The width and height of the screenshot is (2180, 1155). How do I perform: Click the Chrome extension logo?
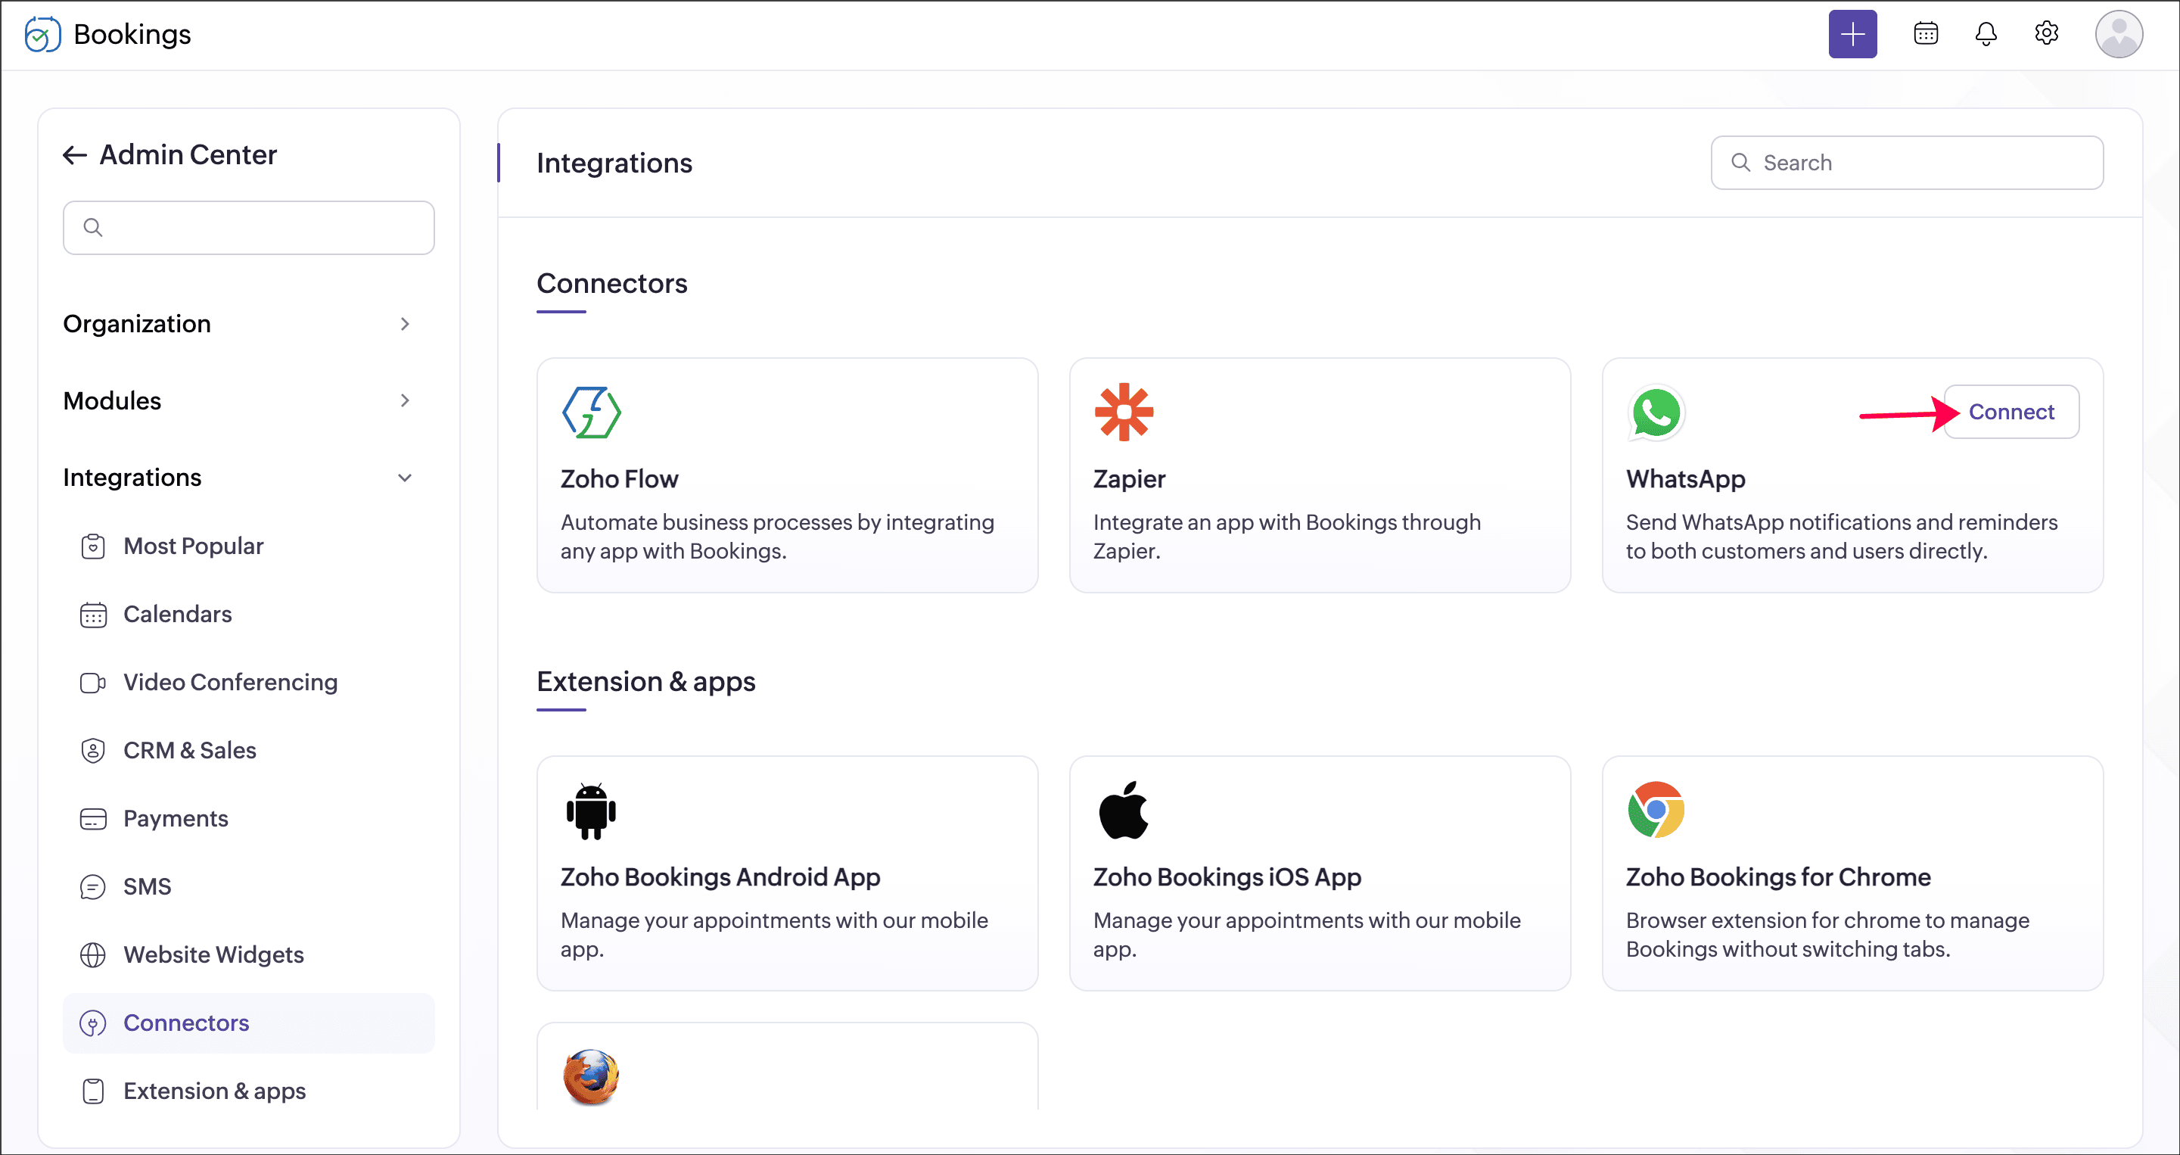[1656, 810]
